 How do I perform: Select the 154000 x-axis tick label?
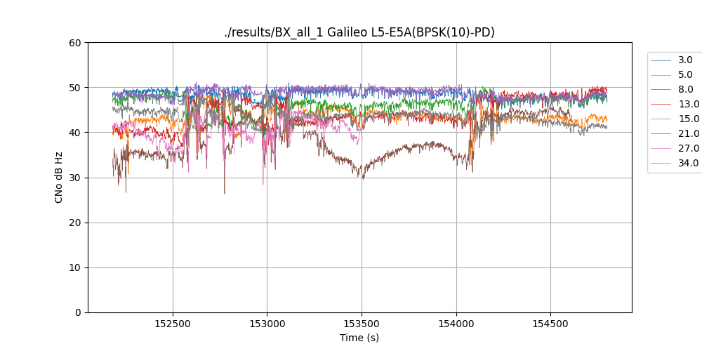point(456,324)
